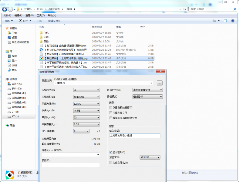Close the 添加到压缩包 dialog
239x182 pixels.
pos(160,71)
